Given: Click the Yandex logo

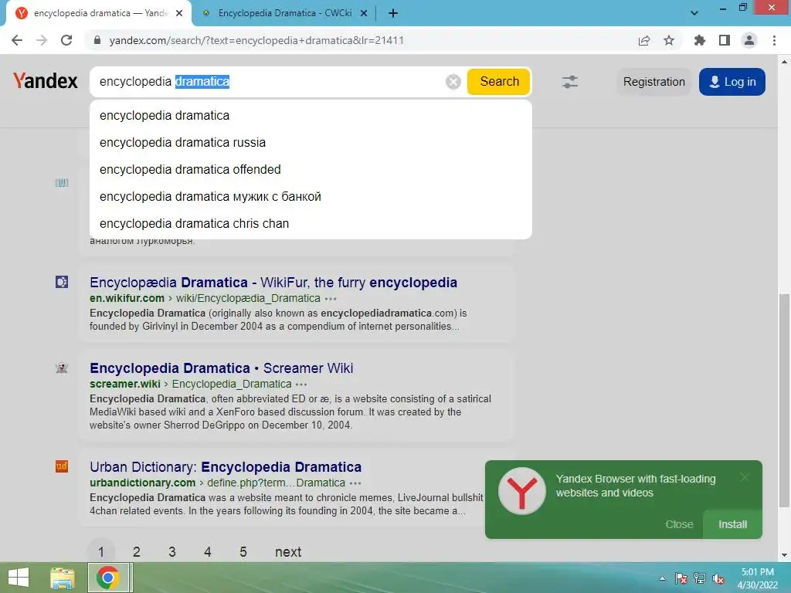Looking at the screenshot, I should (46, 80).
